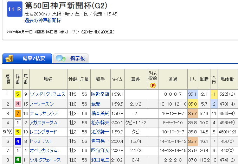Viewport: 238px width, 164px height.
Task: Click the 11 R race number badge
Action: [15, 9]
